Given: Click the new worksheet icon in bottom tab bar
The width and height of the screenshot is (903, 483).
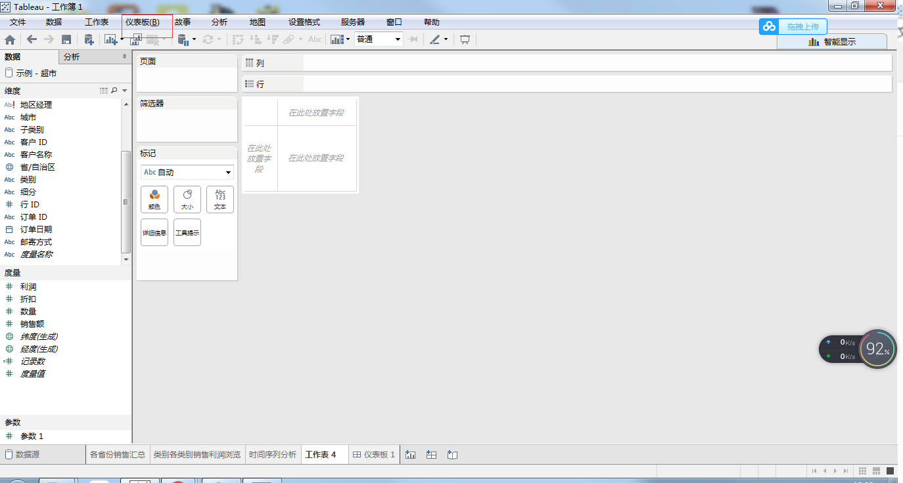Looking at the screenshot, I should pyautogui.click(x=411, y=454).
